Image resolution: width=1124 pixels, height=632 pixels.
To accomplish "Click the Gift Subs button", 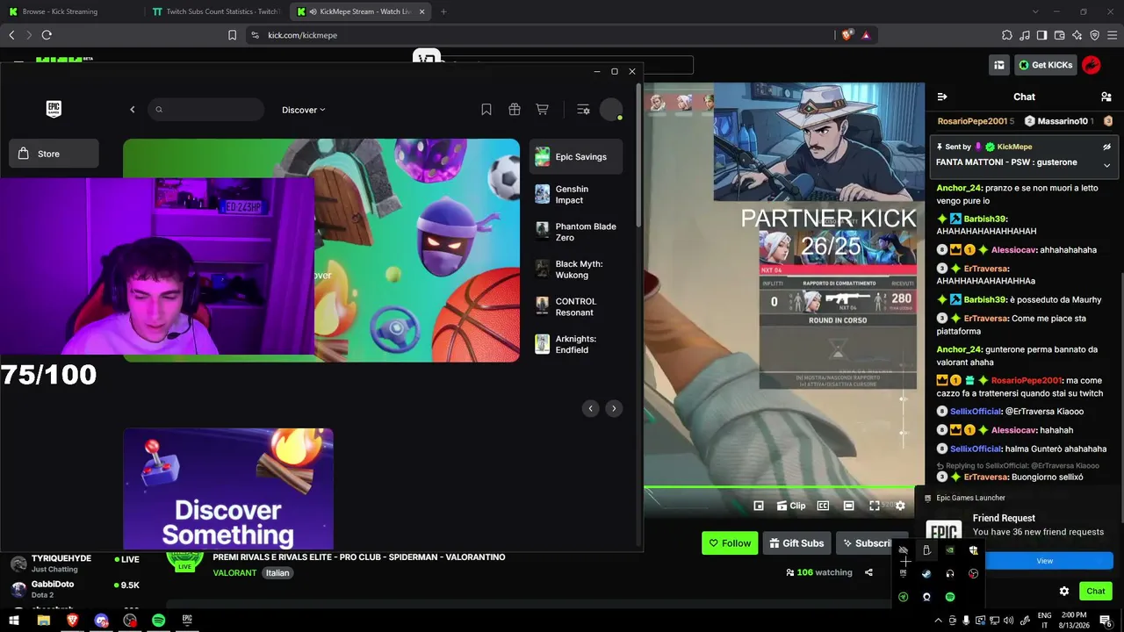I will [796, 543].
